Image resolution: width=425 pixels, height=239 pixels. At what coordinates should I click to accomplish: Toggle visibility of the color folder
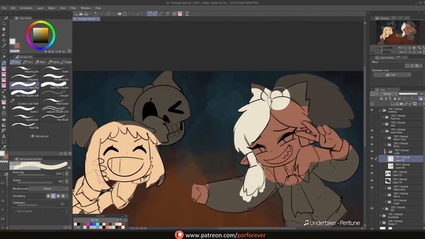372,151
